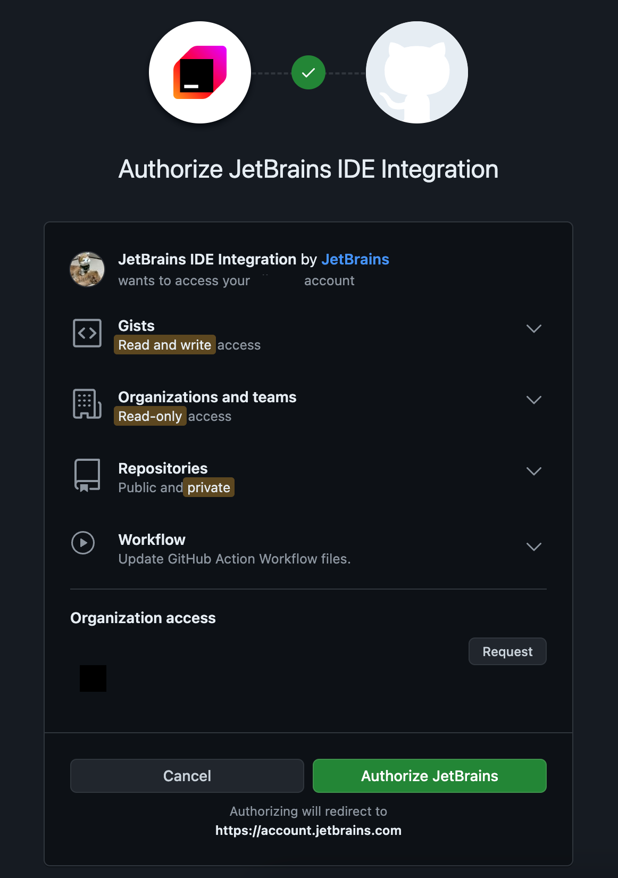Click the Repositories book icon
This screenshot has width=618, height=878.
coord(87,475)
